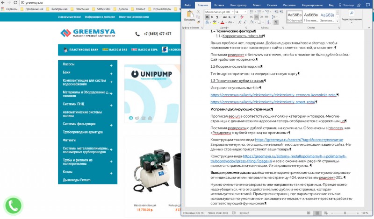Expand the Системы ПНД category
Image resolution: width=374 pixels, height=219 pixels.
[x=111, y=106]
